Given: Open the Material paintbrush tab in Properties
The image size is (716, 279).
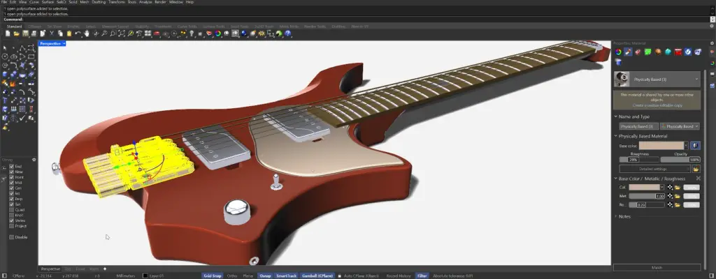Looking at the screenshot, I should (x=628, y=52).
